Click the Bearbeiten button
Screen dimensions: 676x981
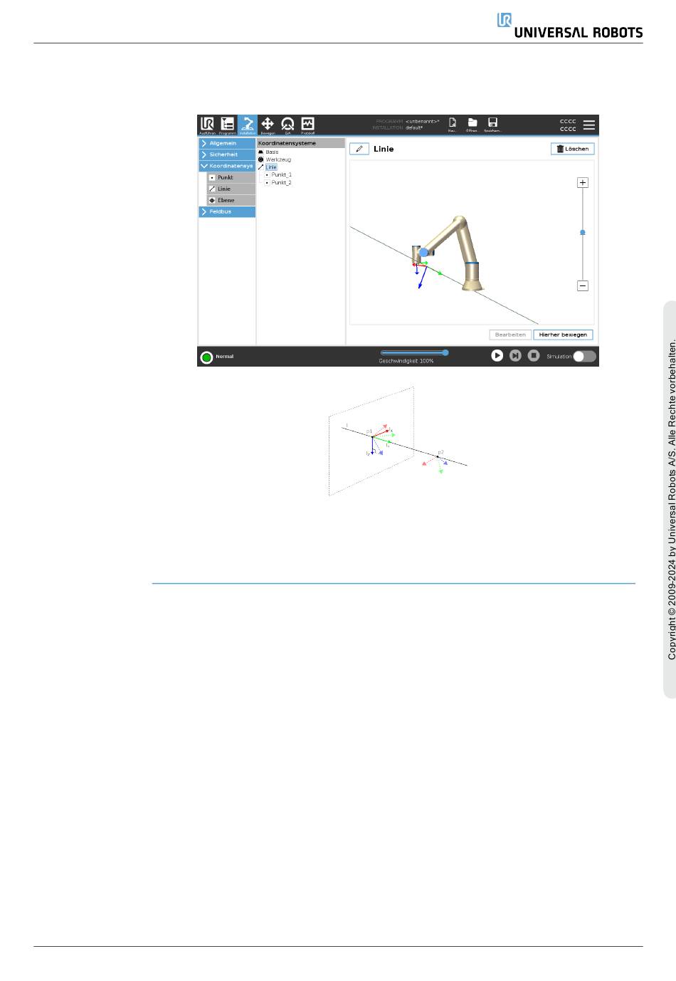(x=510, y=335)
